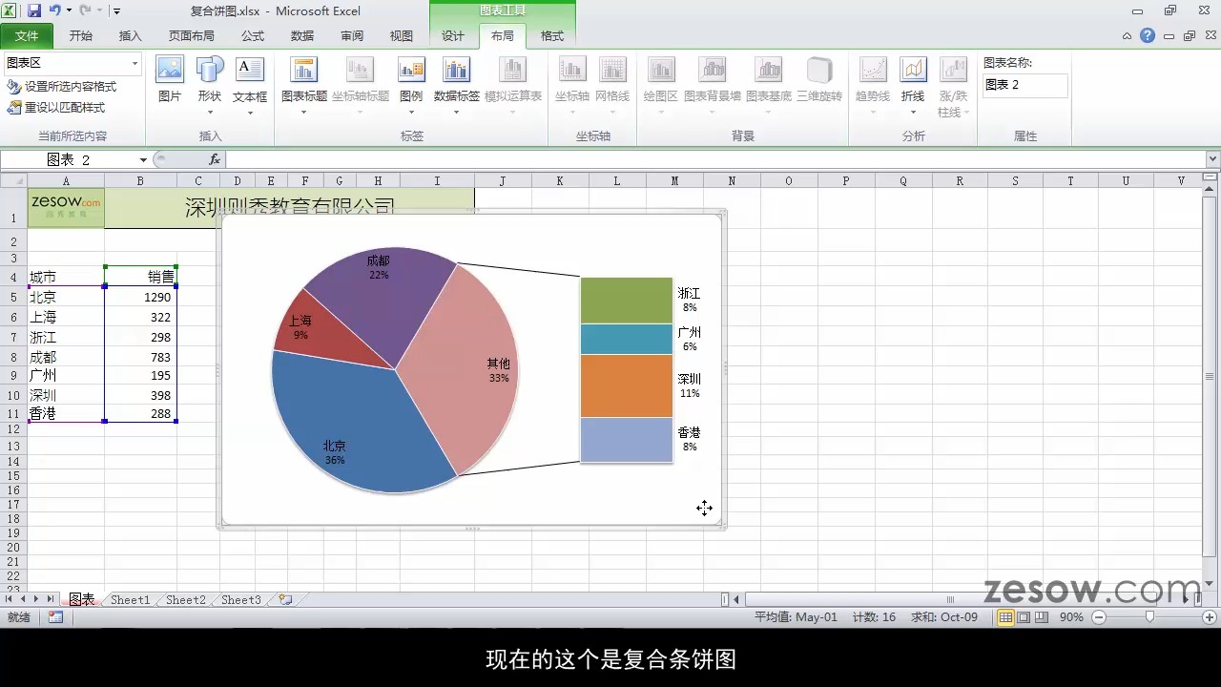
Task: Switch to the 插入 (Insert) ribbon tab
Action: [x=130, y=36]
